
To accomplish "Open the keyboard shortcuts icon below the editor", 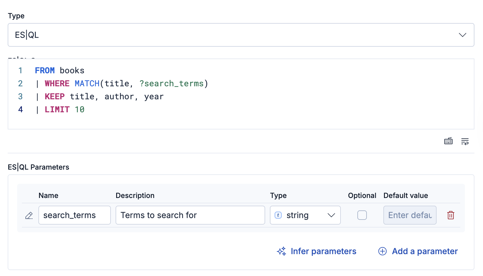I will [x=448, y=141].
